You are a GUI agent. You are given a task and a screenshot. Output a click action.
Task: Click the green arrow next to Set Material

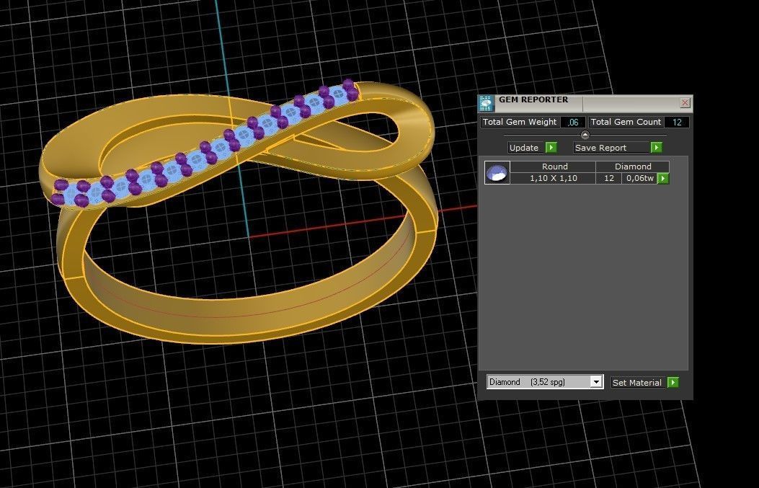coord(673,383)
